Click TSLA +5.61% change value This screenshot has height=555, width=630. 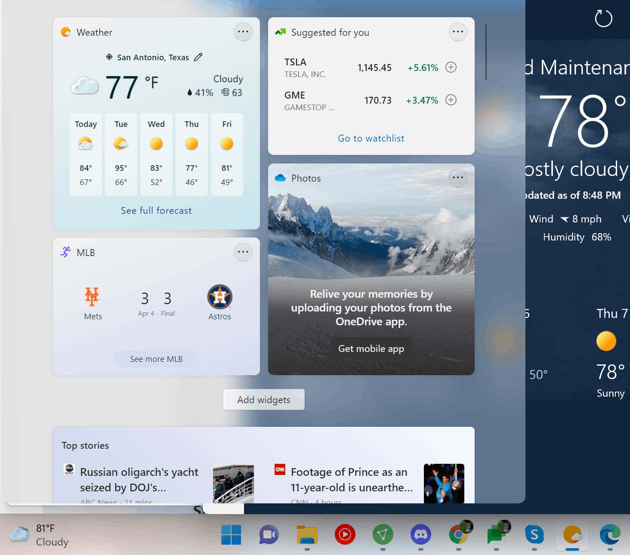(x=423, y=68)
